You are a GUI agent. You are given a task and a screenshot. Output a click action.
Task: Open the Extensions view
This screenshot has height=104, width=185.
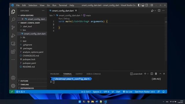13,51
